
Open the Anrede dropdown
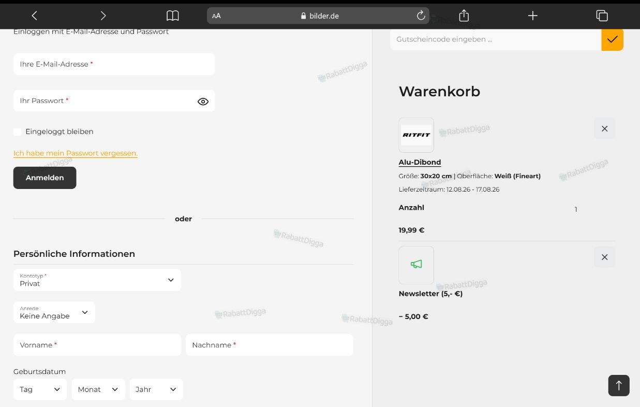pos(54,312)
